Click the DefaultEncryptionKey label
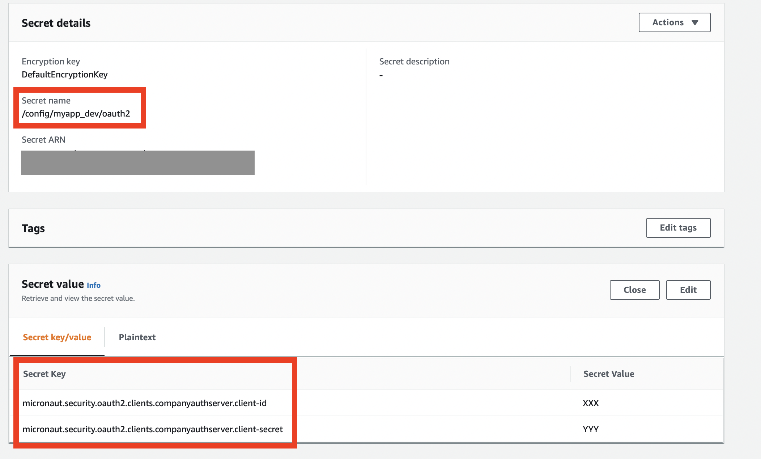Viewport: 761px width, 459px height. 64,75
